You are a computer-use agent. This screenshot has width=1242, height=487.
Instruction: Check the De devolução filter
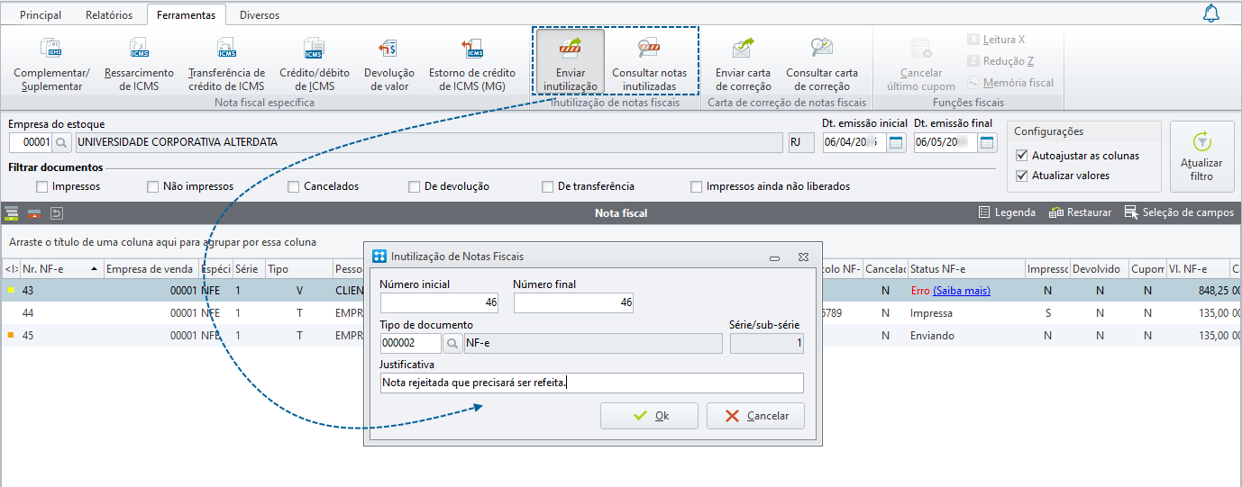(415, 186)
